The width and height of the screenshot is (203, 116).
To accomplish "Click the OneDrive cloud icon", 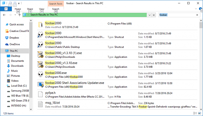I will [7, 44].
